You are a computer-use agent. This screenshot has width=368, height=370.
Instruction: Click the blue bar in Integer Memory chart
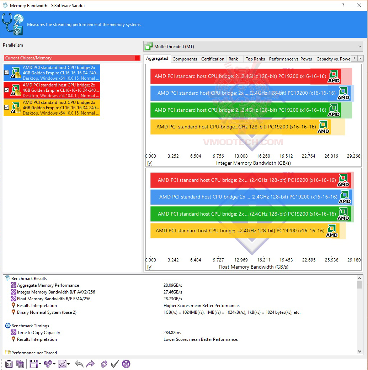click(250, 93)
